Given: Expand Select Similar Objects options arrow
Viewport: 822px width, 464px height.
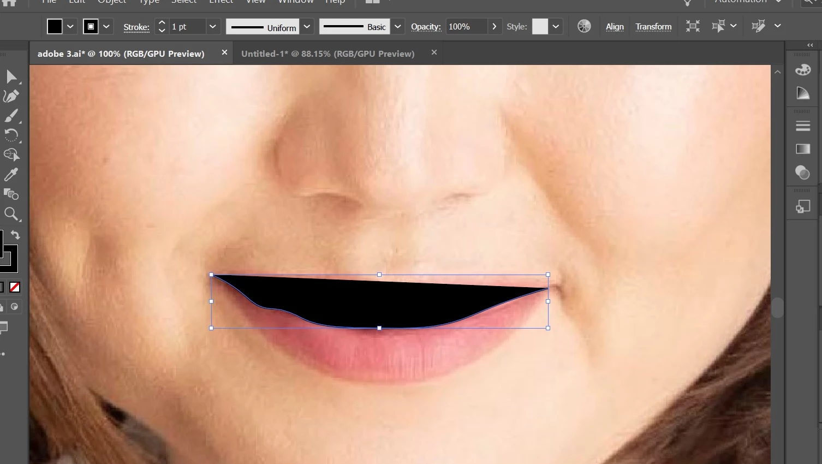Looking at the screenshot, I should point(734,26).
